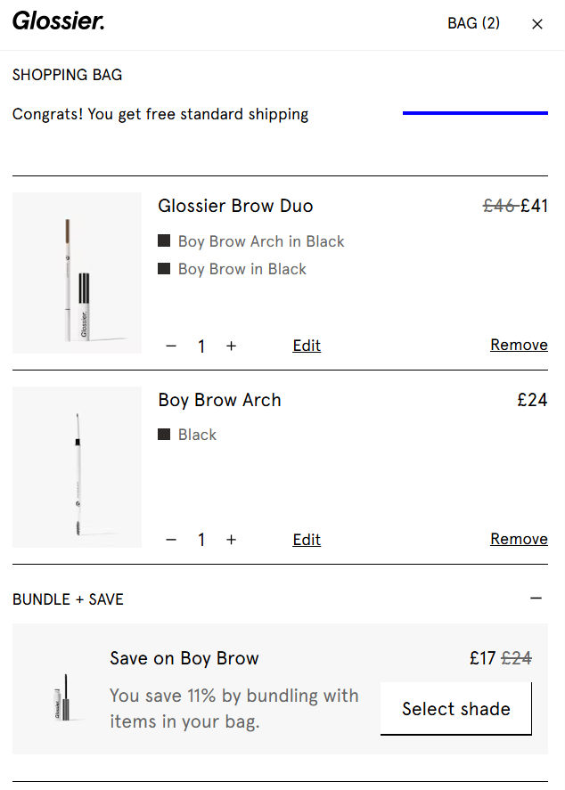Image resolution: width=565 pixels, height=790 pixels.
Task: Decrease quantity of Glossier Brow Duo
Action: [171, 346]
